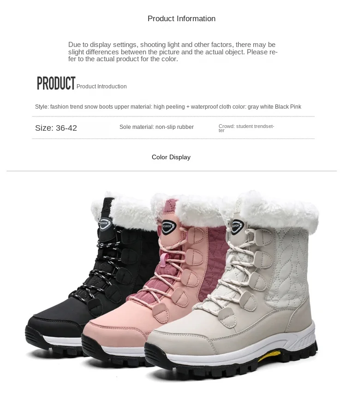The height and width of the screenshot is (394, 346).
Task: Click the Size: 36-42 text
Action: click(x=56, y=128)
